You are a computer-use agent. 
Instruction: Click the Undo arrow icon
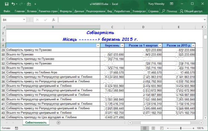point(13,4)
